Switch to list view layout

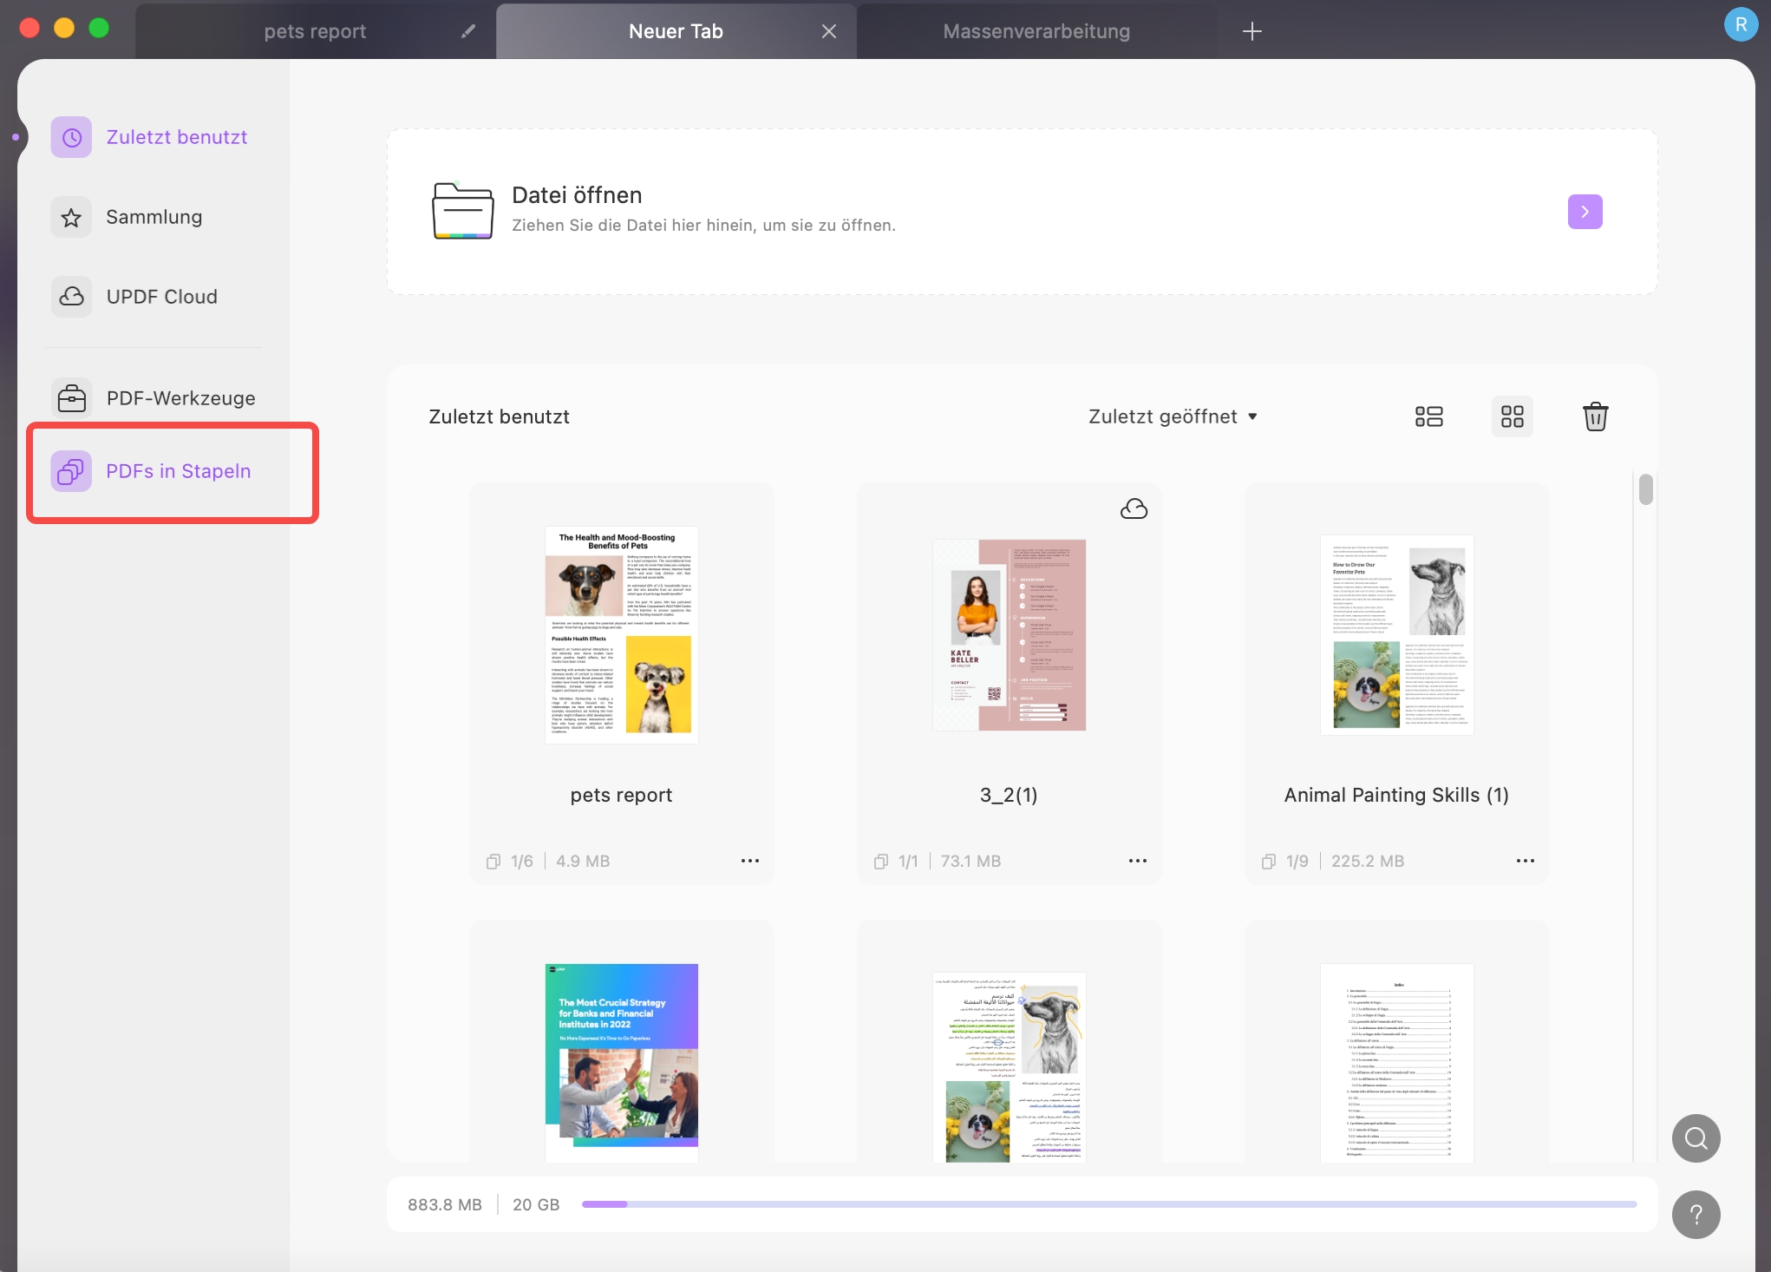tap(1428, 416)
